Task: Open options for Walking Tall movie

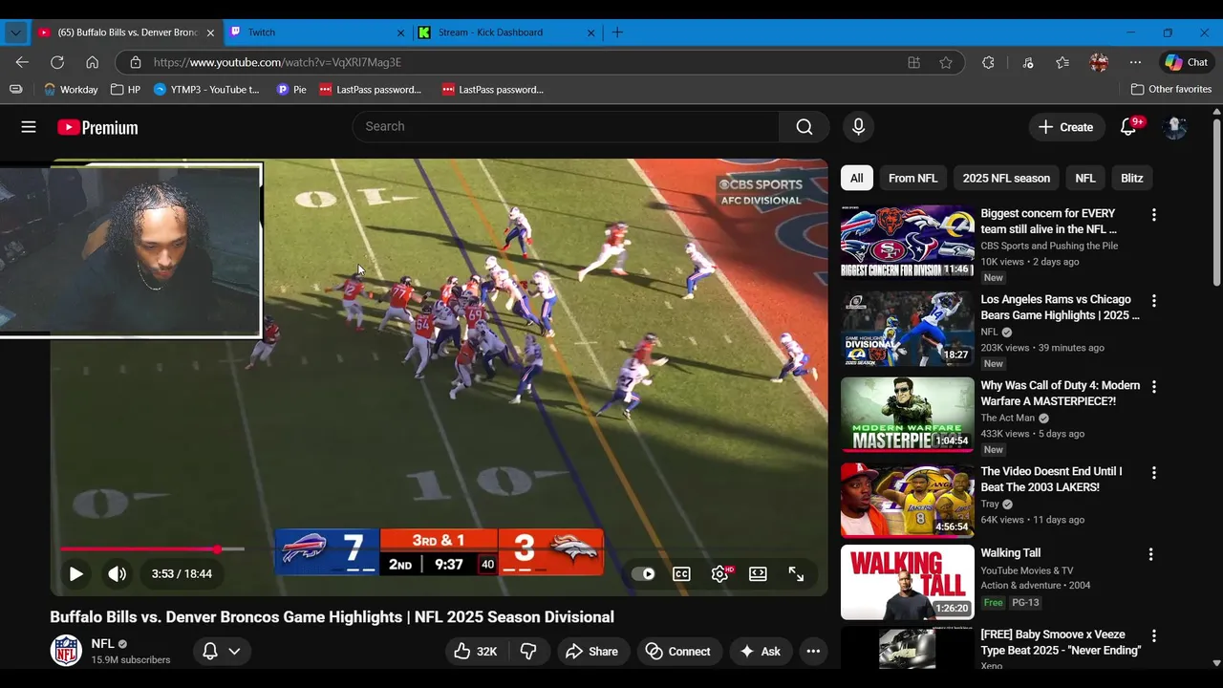Action: click(x=1150, y=554)
